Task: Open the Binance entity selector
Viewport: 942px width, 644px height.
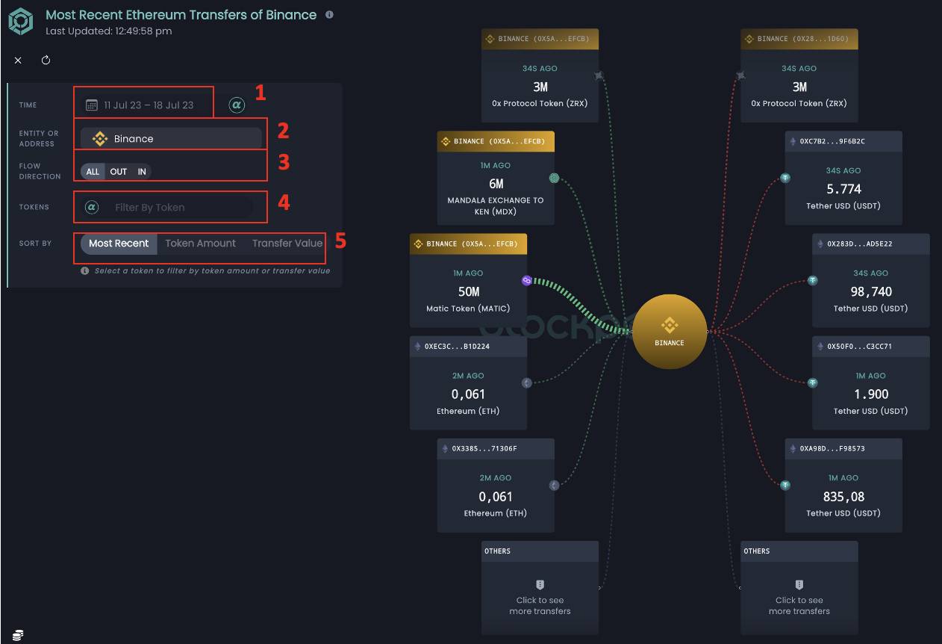Action: tap(171, 138)
